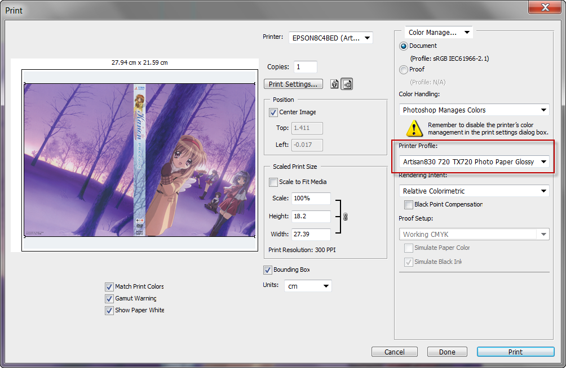Click the Print button
The image size is (566, 368).
click(x=515, y=352)
